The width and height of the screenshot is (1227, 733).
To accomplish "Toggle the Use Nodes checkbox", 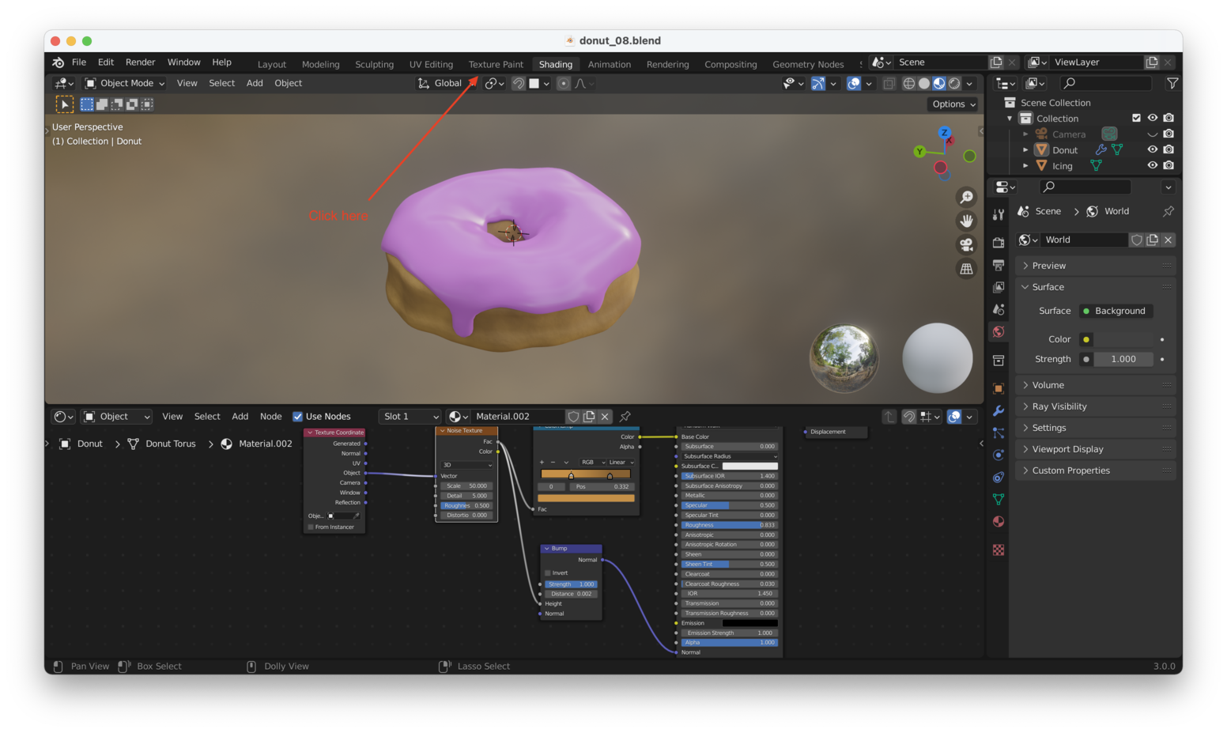I will tap(298, 417).
